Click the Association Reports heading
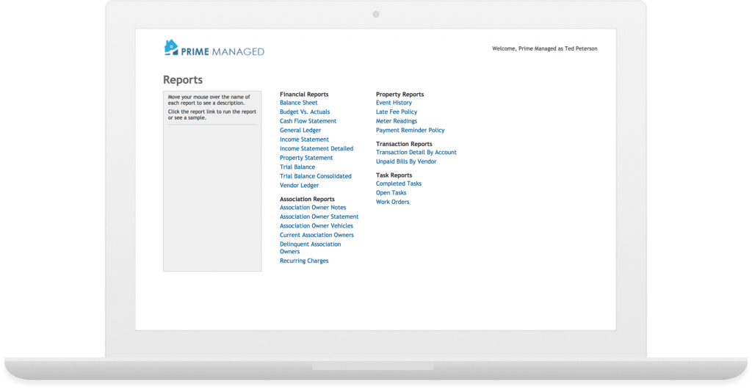 (x=308, y=199)
